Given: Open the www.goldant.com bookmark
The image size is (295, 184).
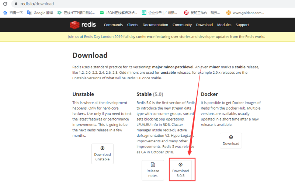Looking at the screenshot, I should (245, 13).
